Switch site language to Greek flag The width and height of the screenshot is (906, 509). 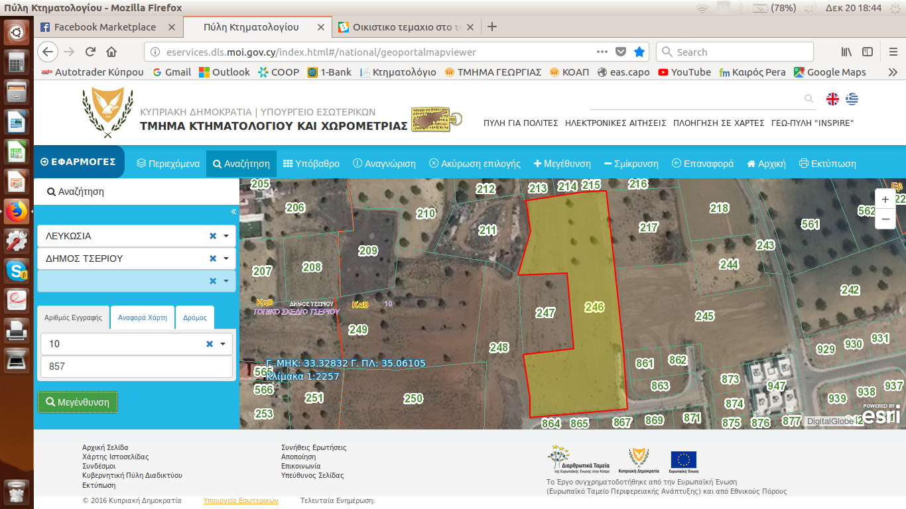(852, 99)
